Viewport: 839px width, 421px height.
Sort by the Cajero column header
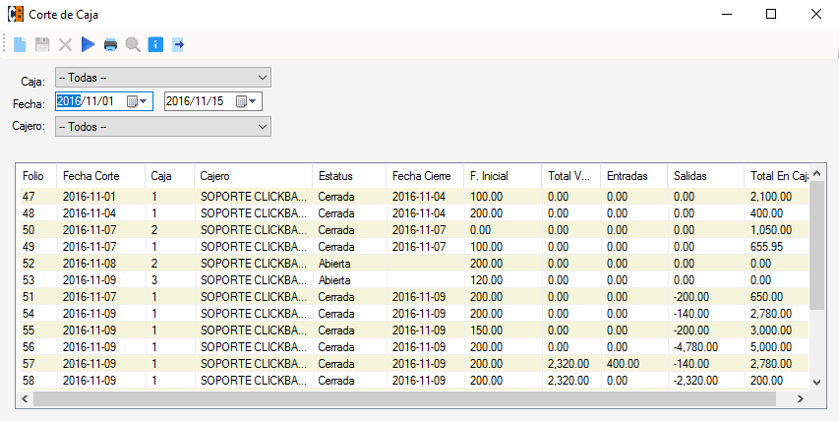[253, 176]
